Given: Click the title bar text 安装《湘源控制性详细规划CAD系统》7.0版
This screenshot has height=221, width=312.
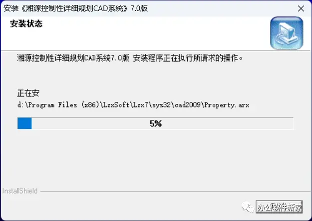Looking at the screenshot, I should point(75,8).
